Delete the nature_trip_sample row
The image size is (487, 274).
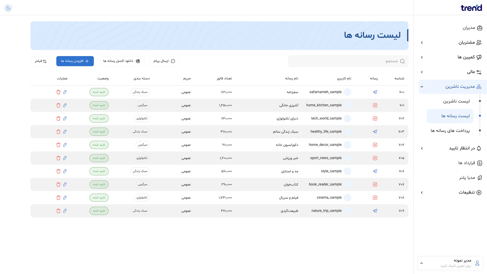click(58, 211)
